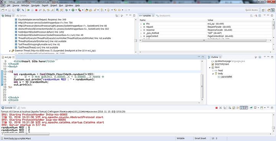Expand the 'this' variable row
The width and height of the screenshot is (276, 141).
[141, 24]
